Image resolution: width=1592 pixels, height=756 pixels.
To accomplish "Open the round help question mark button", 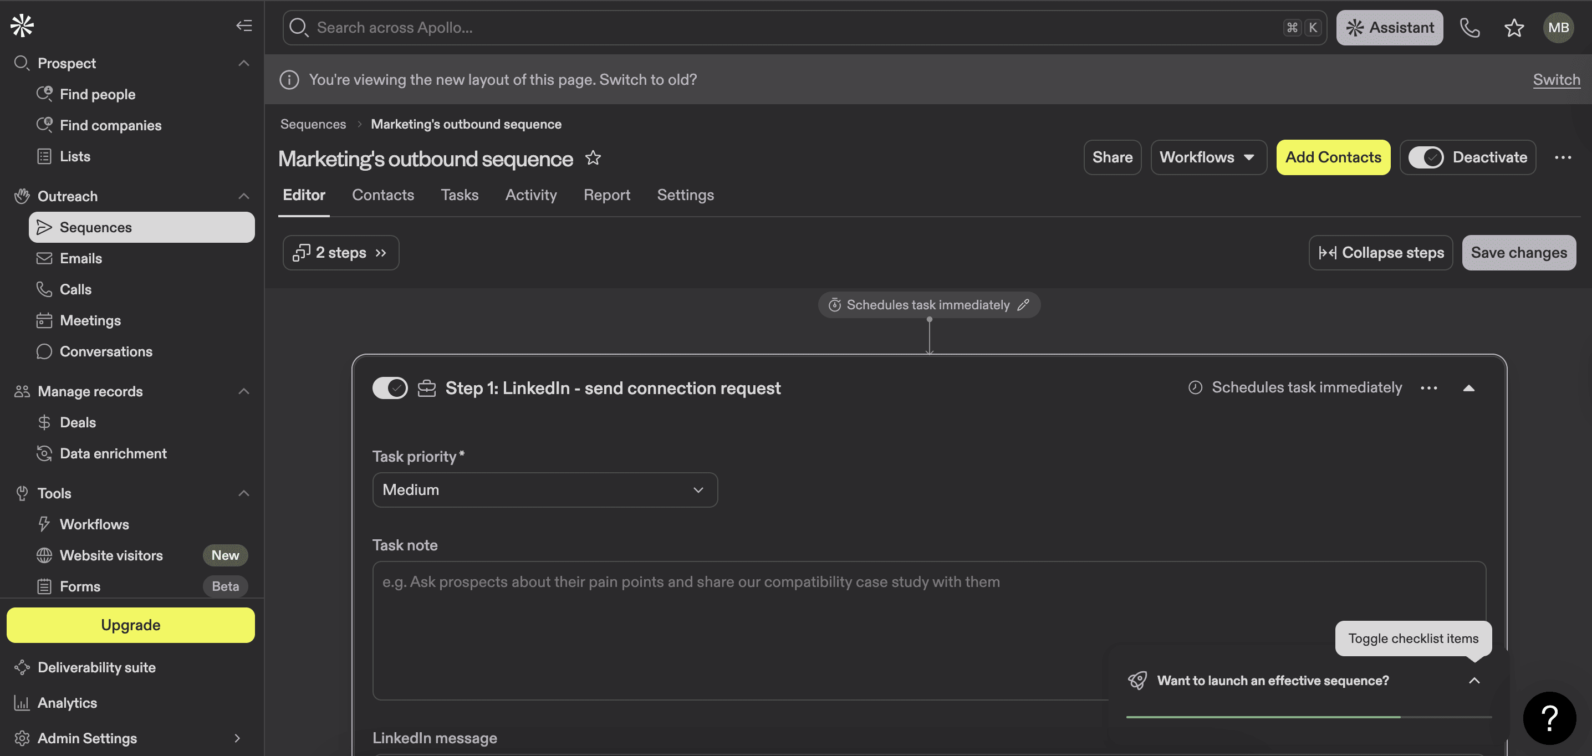I will tap(1549, 718).
